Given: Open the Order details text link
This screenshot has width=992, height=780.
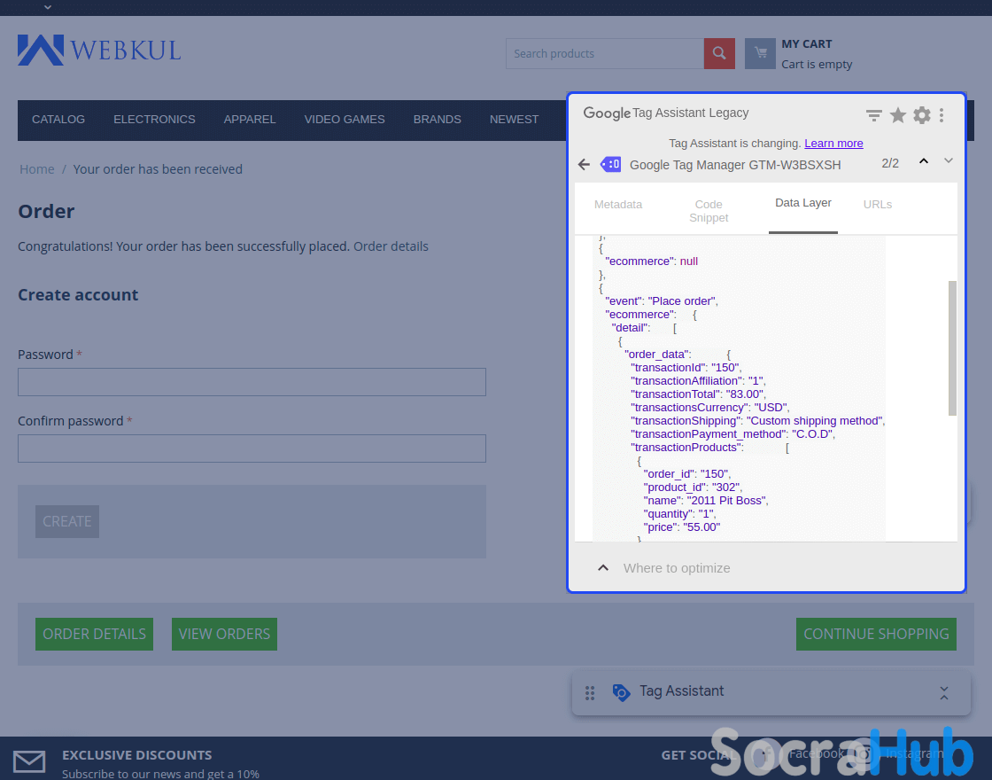Looking at the screenshot, I should pos(391,246).
